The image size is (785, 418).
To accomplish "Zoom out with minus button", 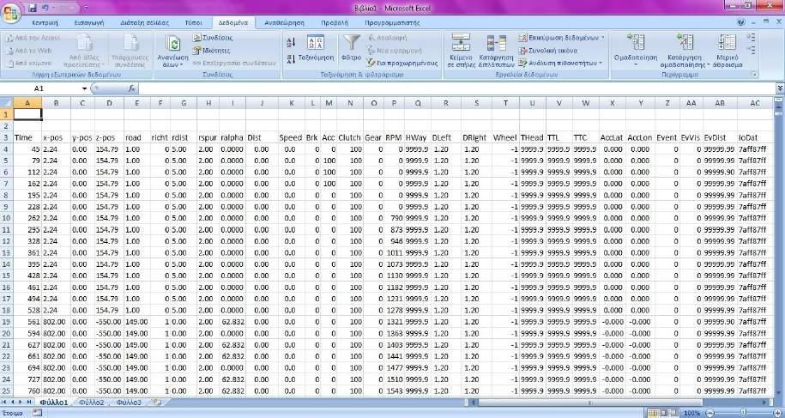I will click(x=708, y=413).
